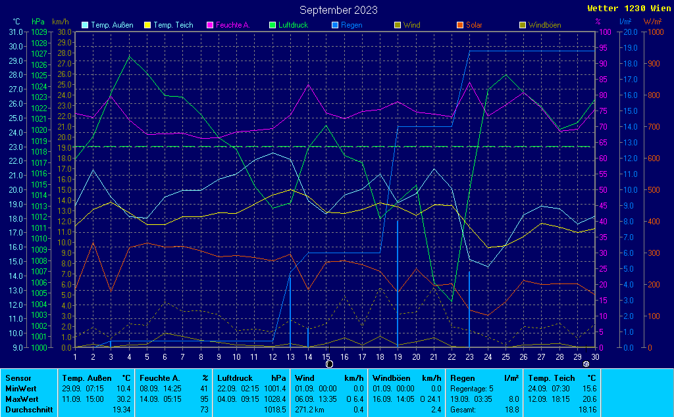Click the 'September 2023' chart title
Image resolution: width=674 pixels, height=417 pixels.
click(338, 10)
